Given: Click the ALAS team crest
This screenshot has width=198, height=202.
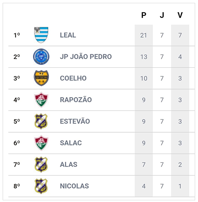Looking at the screenshot, I should [41, 164].
